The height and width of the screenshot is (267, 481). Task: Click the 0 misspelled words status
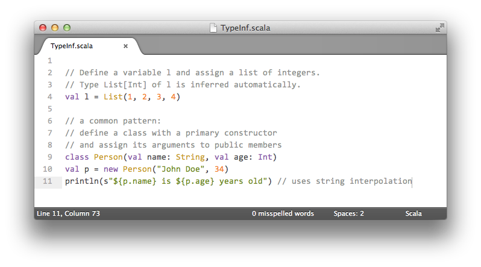click(x=283, y=213)
